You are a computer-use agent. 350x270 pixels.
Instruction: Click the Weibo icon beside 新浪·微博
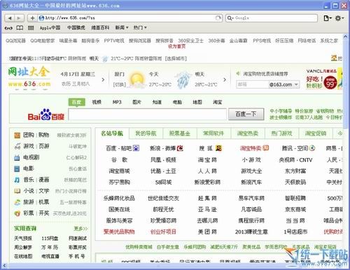click(x=180, y=148)
